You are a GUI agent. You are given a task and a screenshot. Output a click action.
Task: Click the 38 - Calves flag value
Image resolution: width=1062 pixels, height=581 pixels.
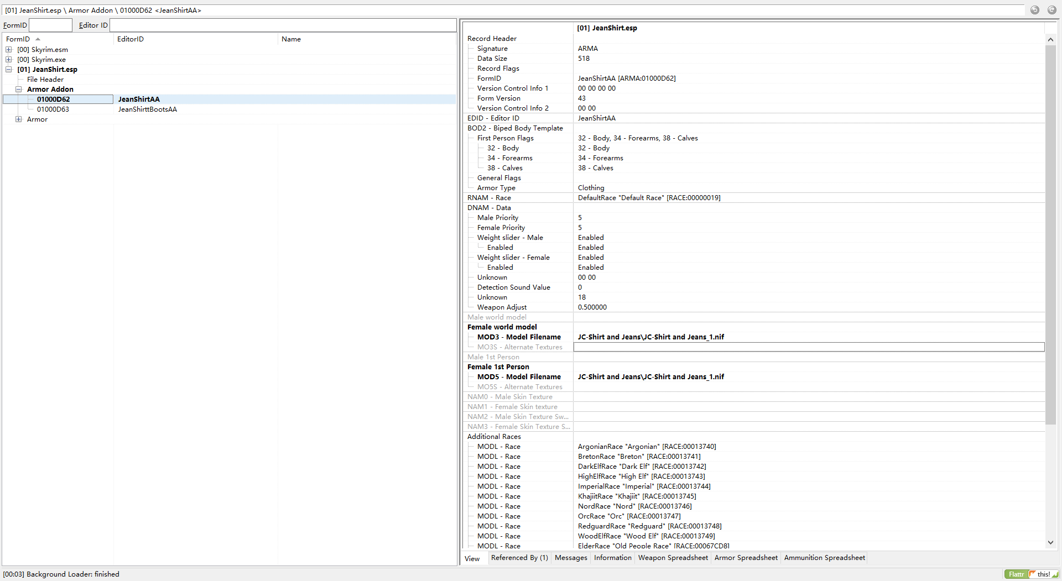(596, 168)
